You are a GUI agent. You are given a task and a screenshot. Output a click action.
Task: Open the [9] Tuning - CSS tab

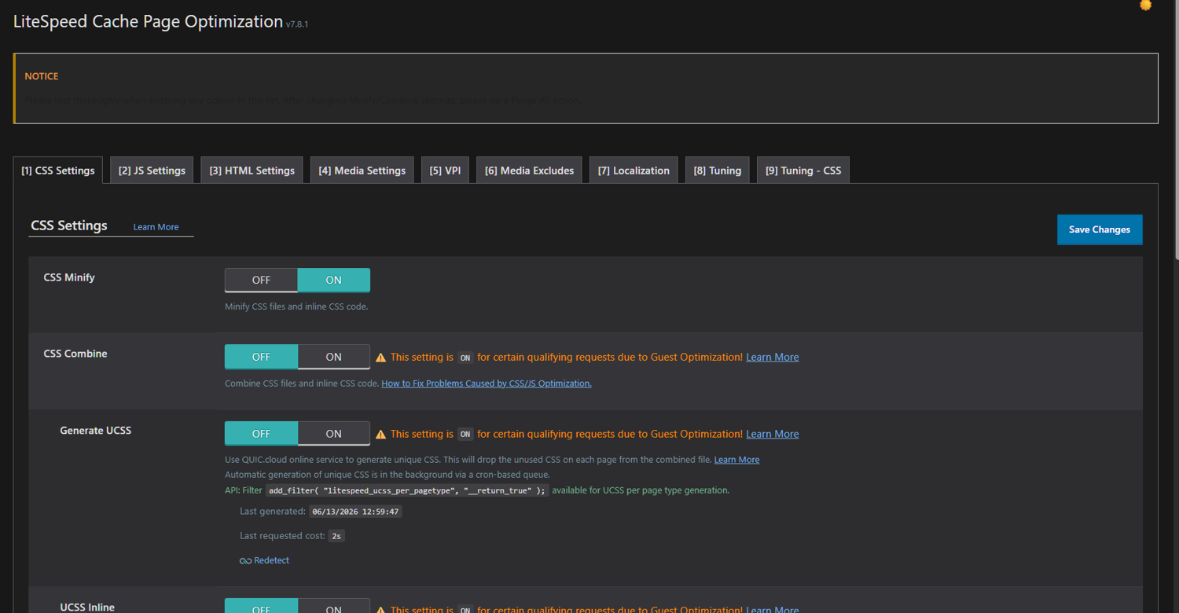[x=803, y=171]
